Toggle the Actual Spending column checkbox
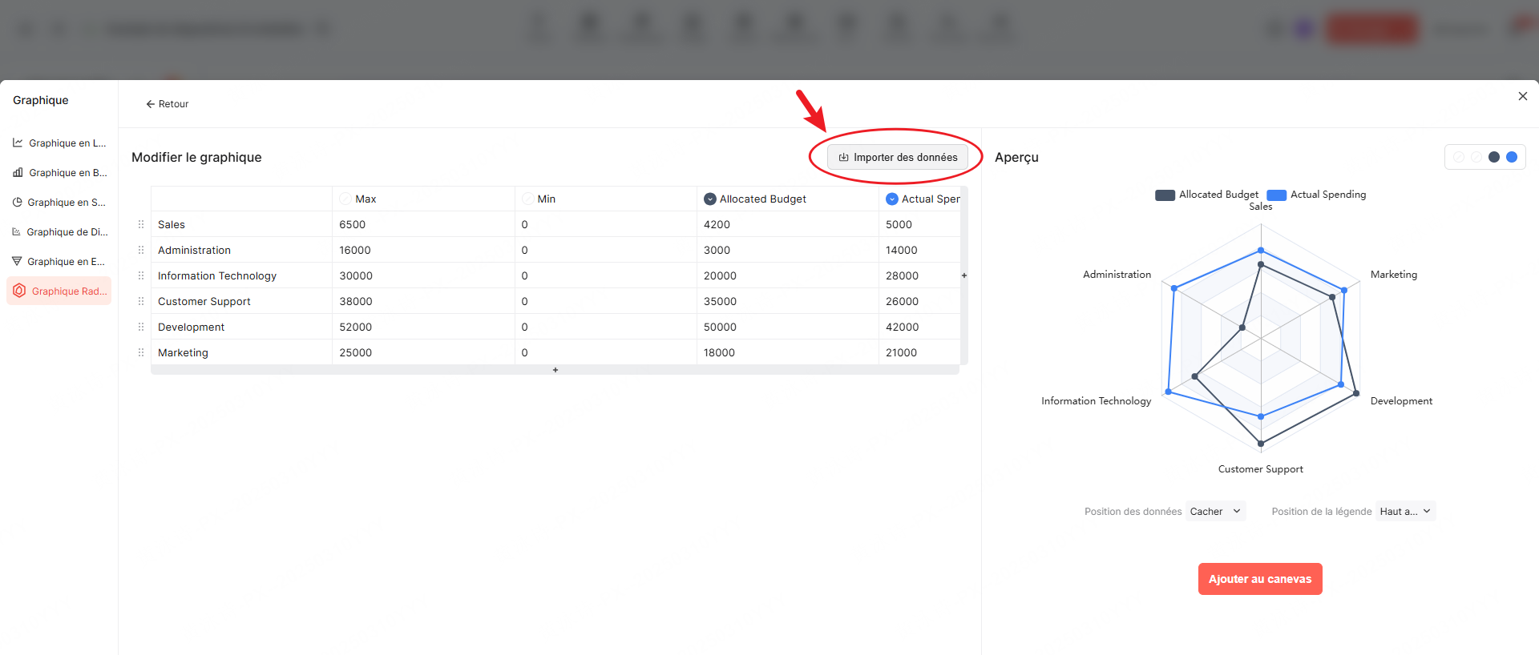 891,199
